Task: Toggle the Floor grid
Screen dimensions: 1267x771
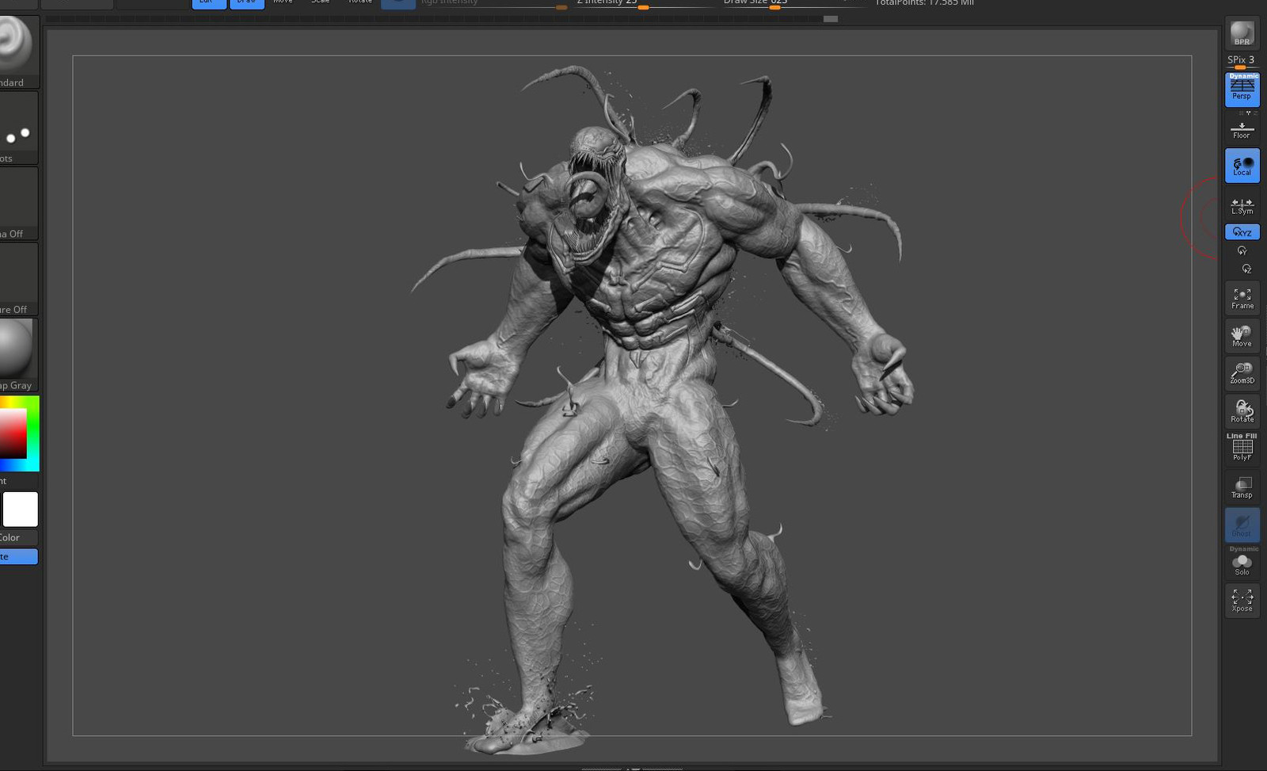Action: [x=1242, y=130]
